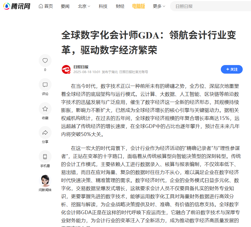Screen dimensions: 251x227
Task: Click the home icon beside 首页
Action: (x=41, y=6)
